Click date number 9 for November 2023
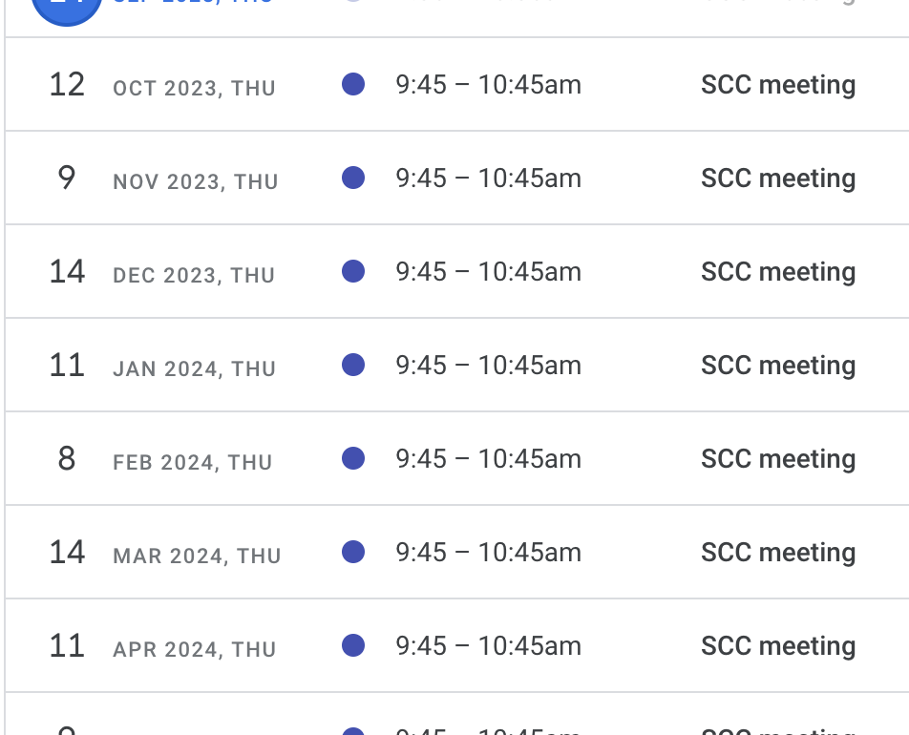This screenshot has height=735, width=909. tap(67, 178)
